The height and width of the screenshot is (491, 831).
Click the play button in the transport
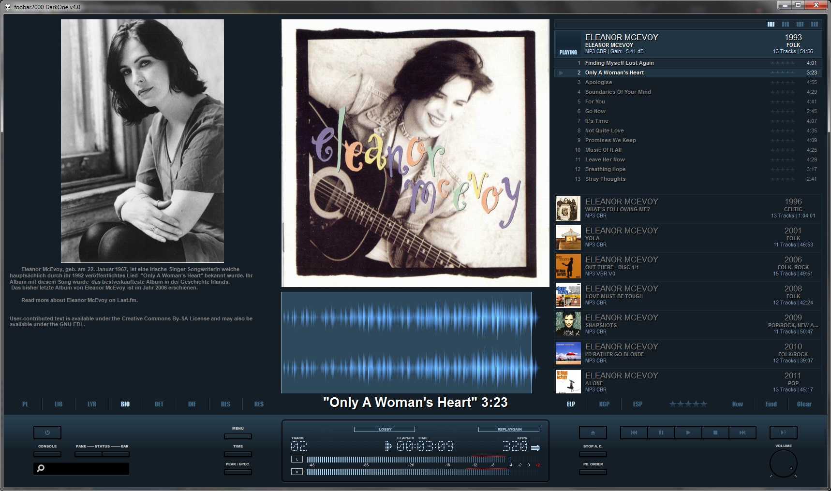[688, 433]
